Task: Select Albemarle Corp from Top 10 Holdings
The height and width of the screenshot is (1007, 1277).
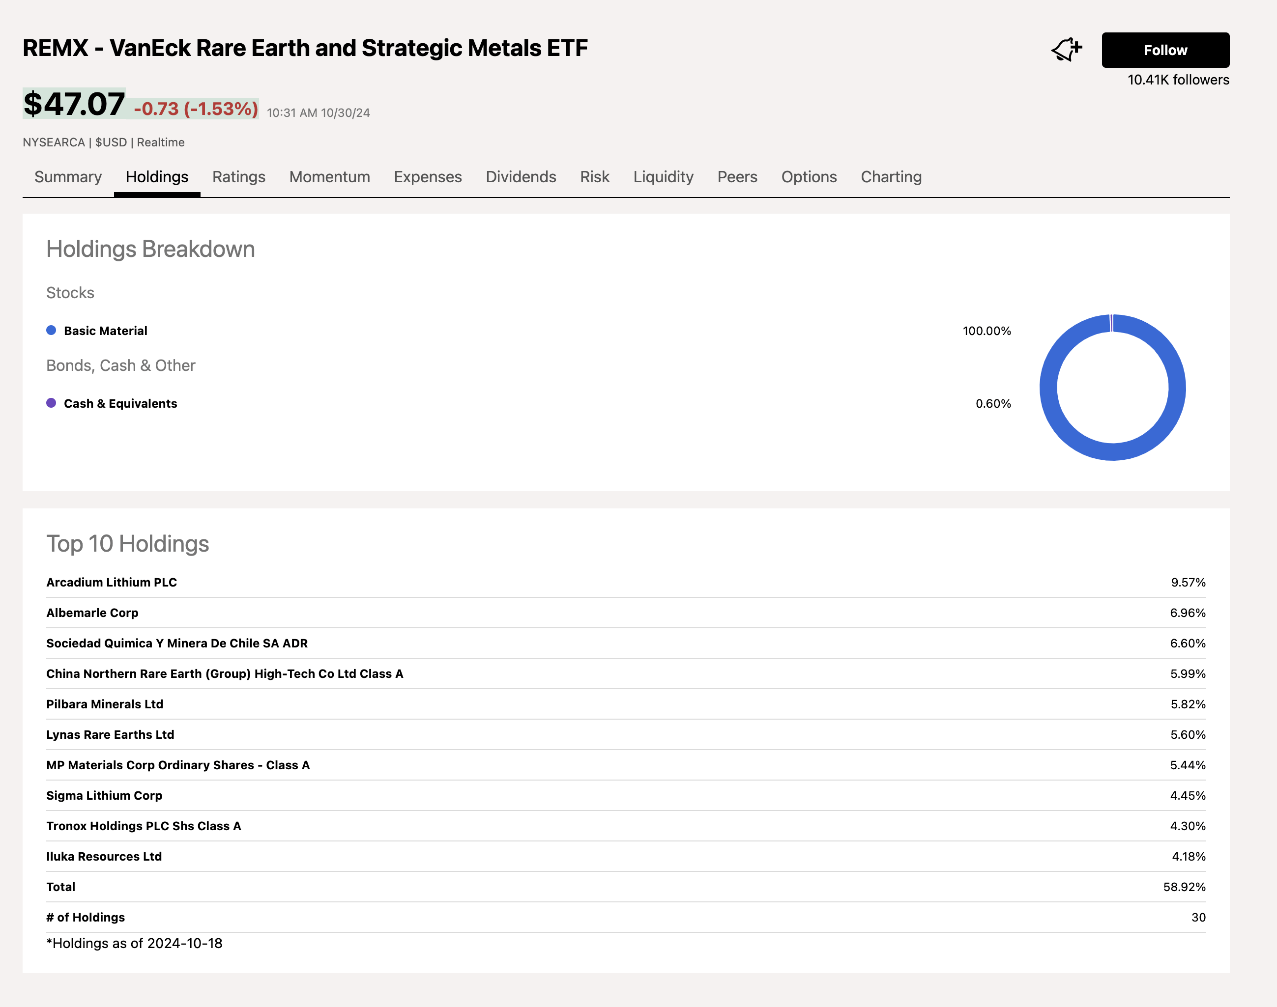Action: coord(92,613)
